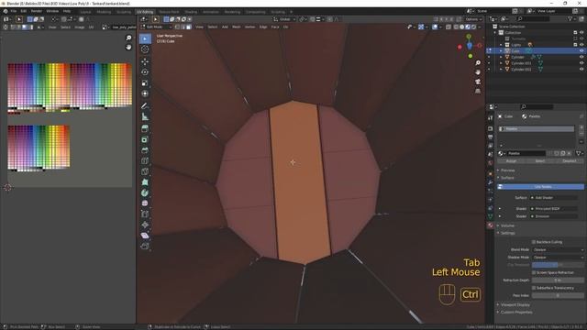Select the Rip Region tool

tap(145, 246)
